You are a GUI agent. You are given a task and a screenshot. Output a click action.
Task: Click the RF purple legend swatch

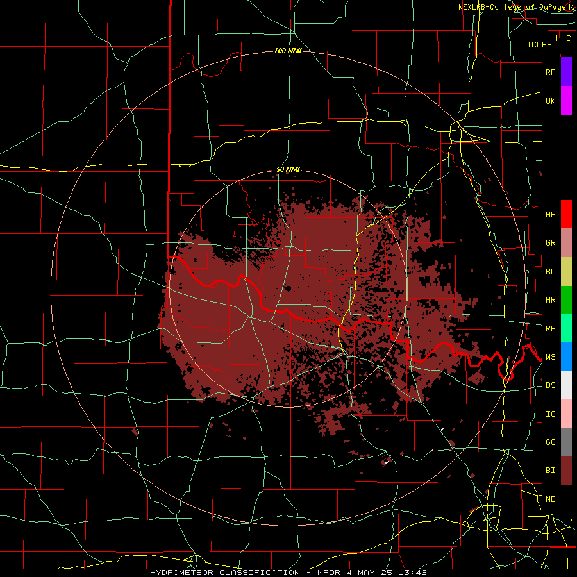click(x=566, y=71)
